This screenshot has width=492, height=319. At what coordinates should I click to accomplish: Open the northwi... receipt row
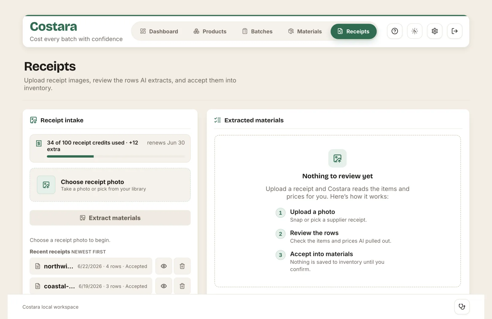click(91, 266)
